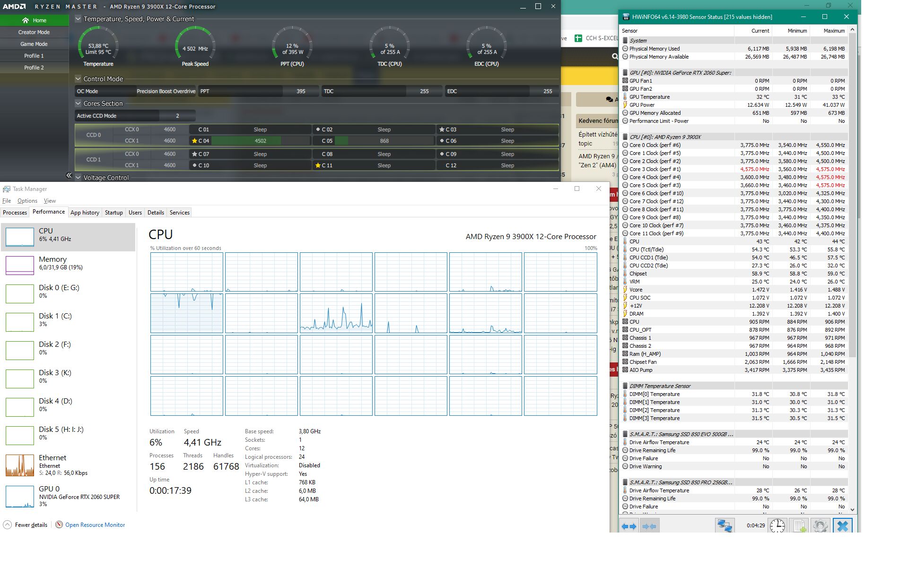Viewport: 908px width, 567px height.
Task: Collapse the Control Mode section
Action: (x=78, y=79)
